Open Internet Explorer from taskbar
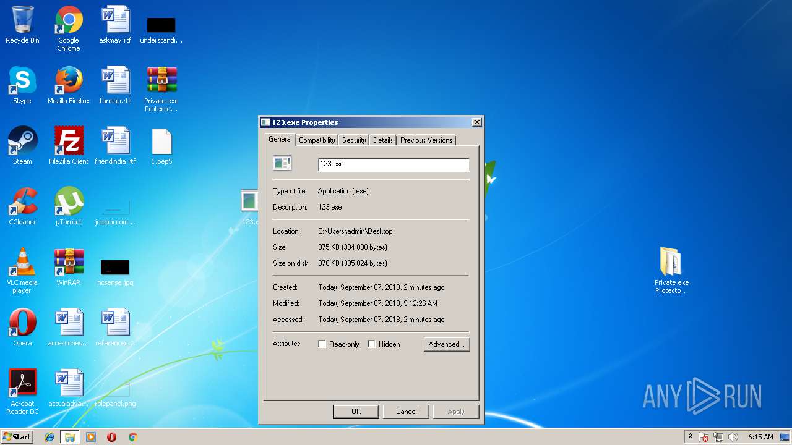Screen dimensions: 792x445 tap(49, 437)
